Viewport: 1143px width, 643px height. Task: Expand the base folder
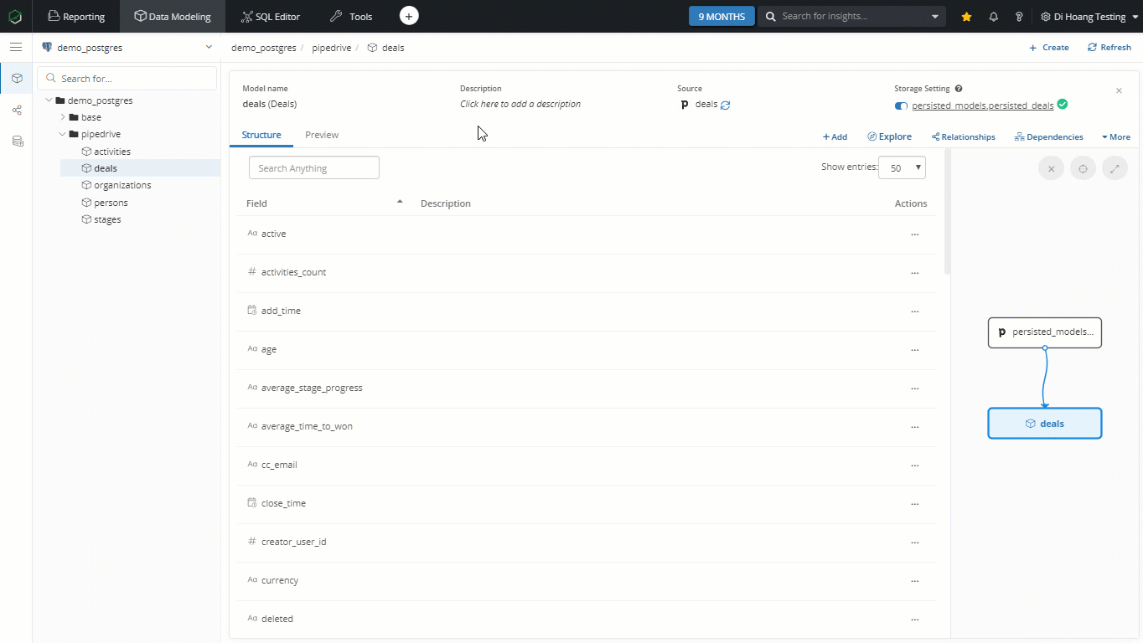(x=63, y=117)
